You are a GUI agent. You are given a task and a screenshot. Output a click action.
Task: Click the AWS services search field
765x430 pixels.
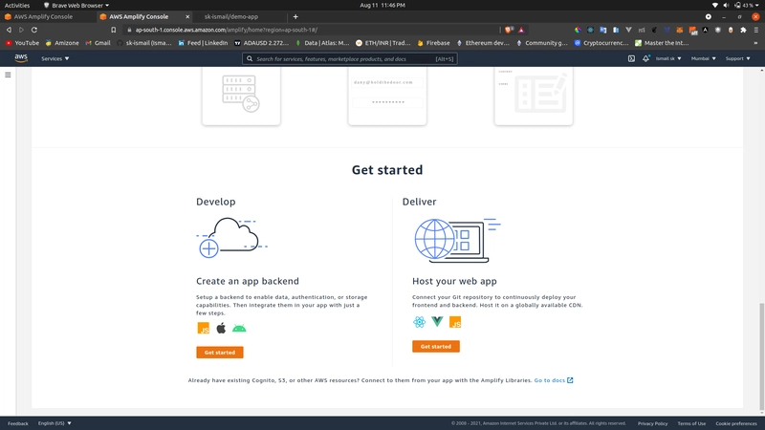349,58
